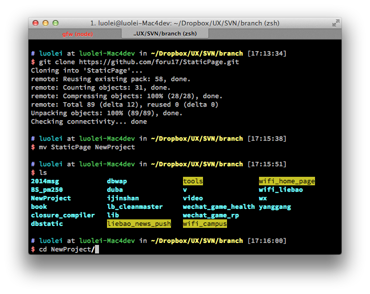Click the wechat_game_health directory name
Image resolution: width=370 pixels, height=294 pixels.
click(219, 207)
